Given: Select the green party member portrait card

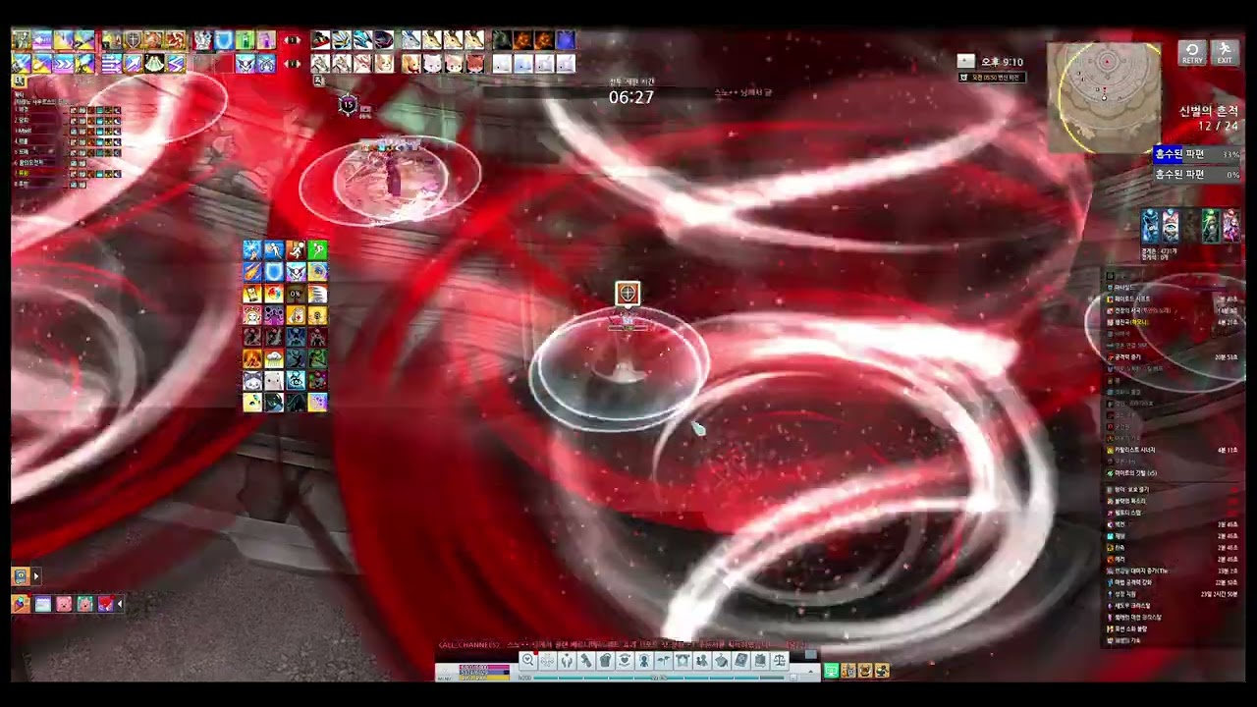Looking at the screenshot, I should coord(1211,226).
